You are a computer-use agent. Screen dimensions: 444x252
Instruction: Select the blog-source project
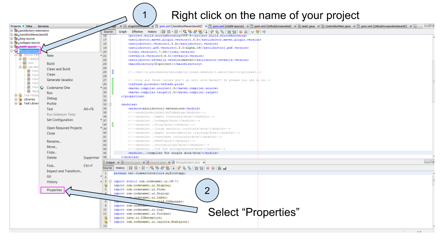point(27,39)
